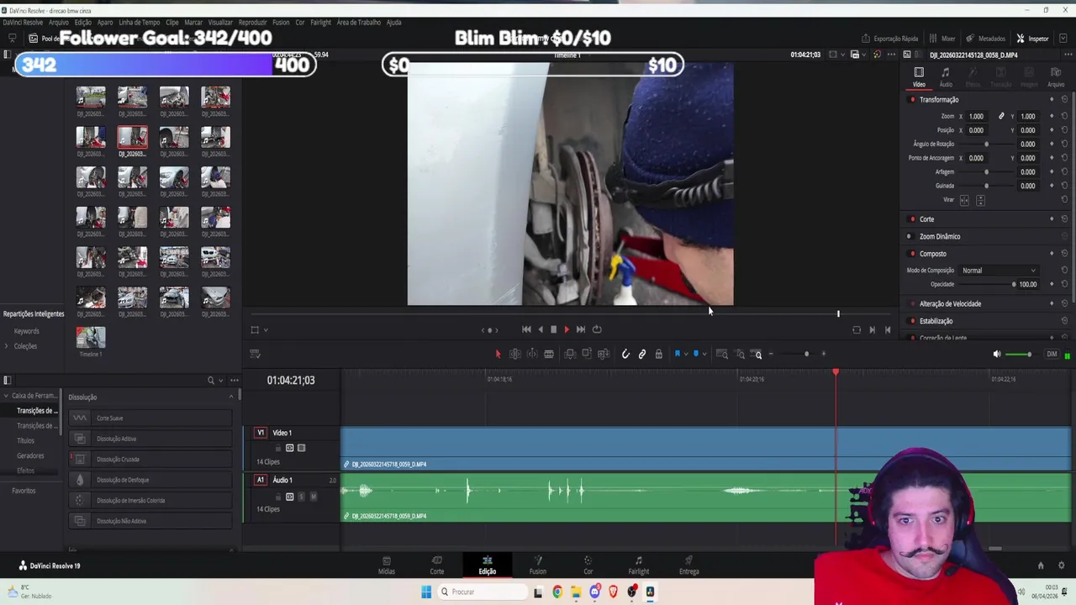Select the arrow Selection Mode tool
The image size is (1076, 605).
tap(498, 355)
